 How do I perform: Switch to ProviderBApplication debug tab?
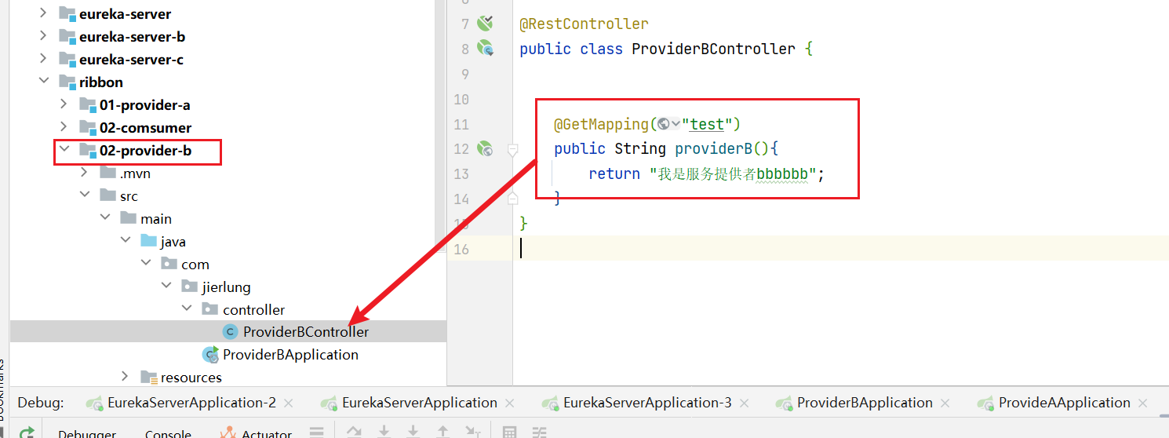coord(865,403)
